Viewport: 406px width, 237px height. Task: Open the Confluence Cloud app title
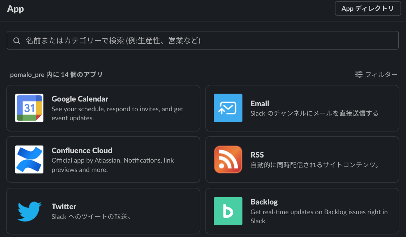[82, 150]
